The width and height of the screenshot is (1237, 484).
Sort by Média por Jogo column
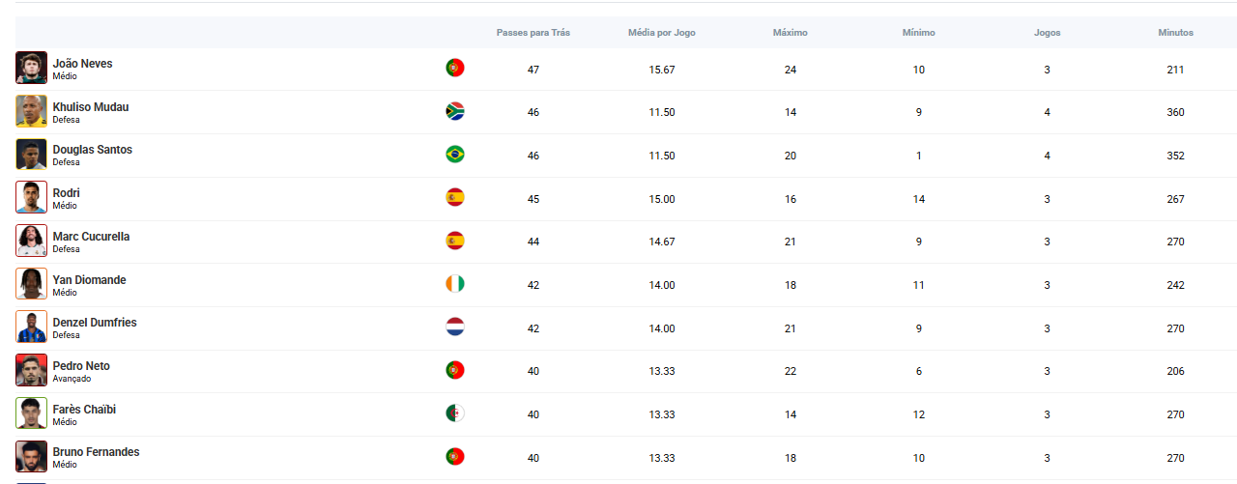(662, 33)
